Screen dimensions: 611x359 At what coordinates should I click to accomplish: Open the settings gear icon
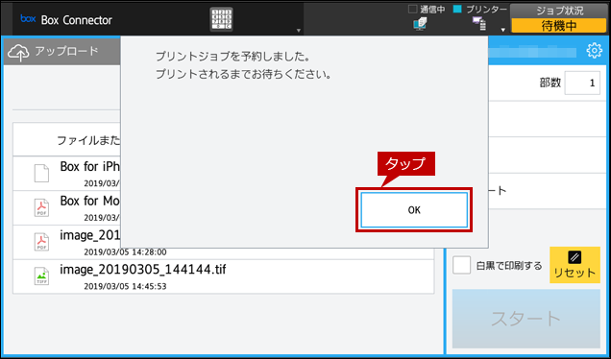coord(594,51)
